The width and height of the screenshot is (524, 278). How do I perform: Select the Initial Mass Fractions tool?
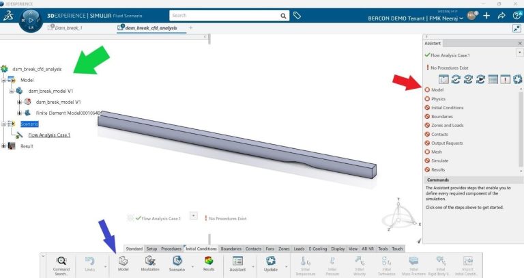coord(413,266)
